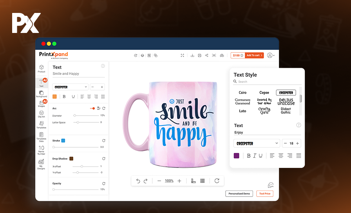Open the Background tool in sidebar

pos(41,94)
